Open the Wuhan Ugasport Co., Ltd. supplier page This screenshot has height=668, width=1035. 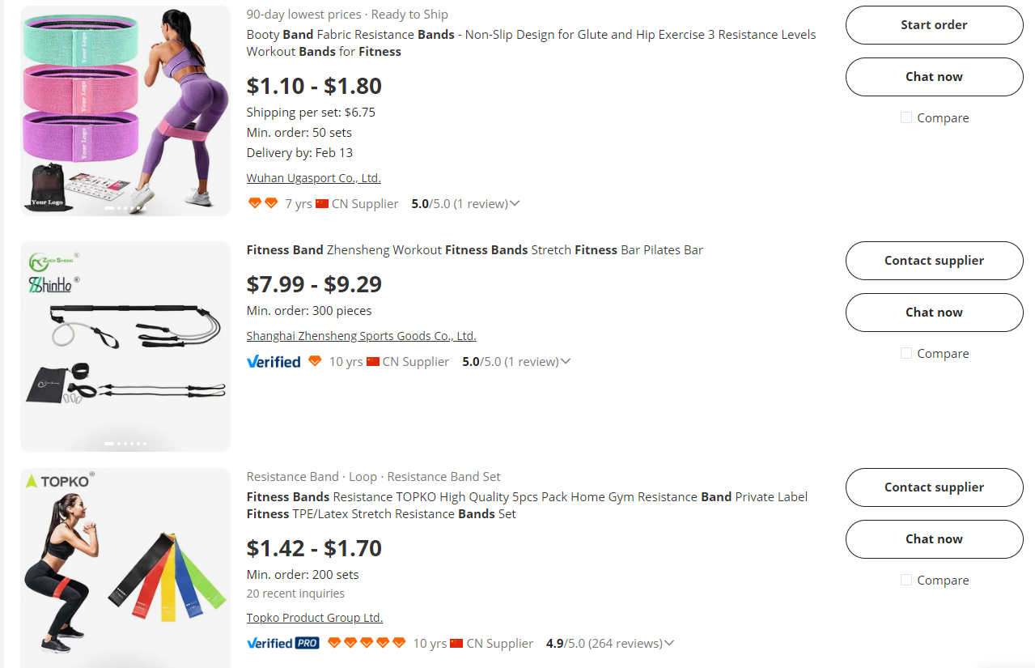point(313,177)
